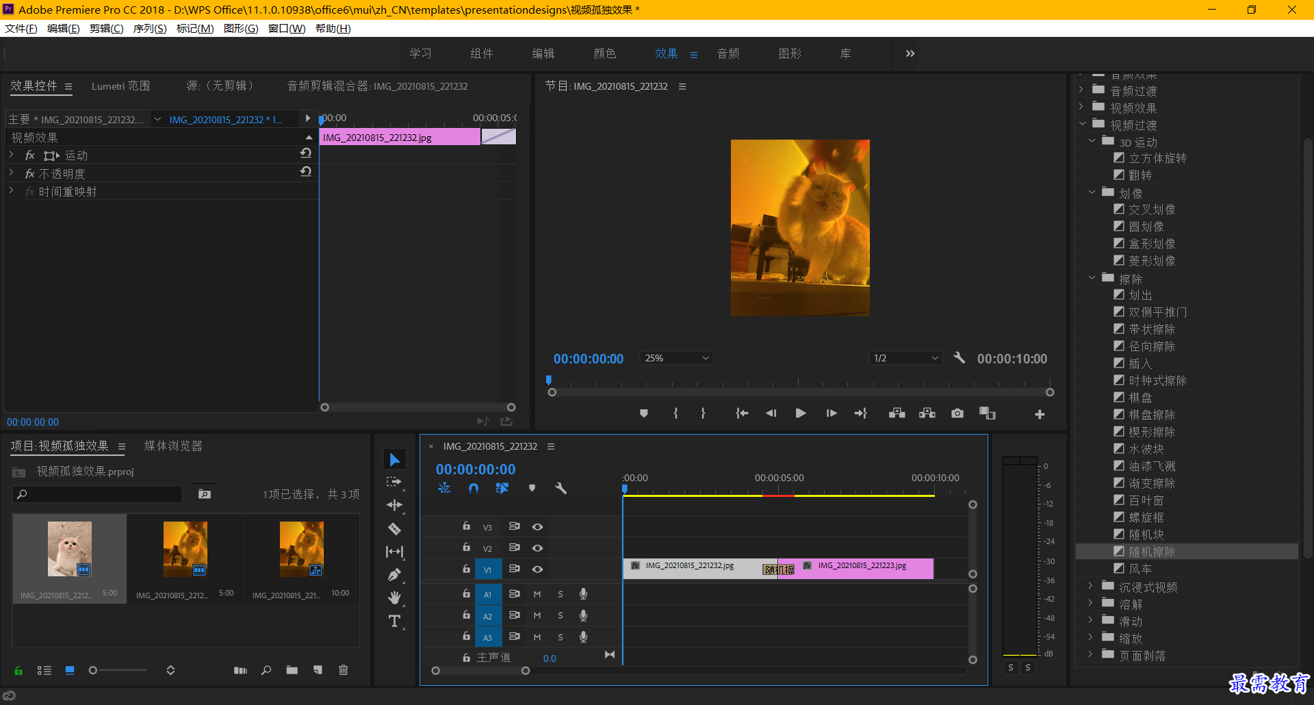Collapse the 视频过渡 folder
The width and height of the screenshot is (1314, 705).
tap(1083, 125)
